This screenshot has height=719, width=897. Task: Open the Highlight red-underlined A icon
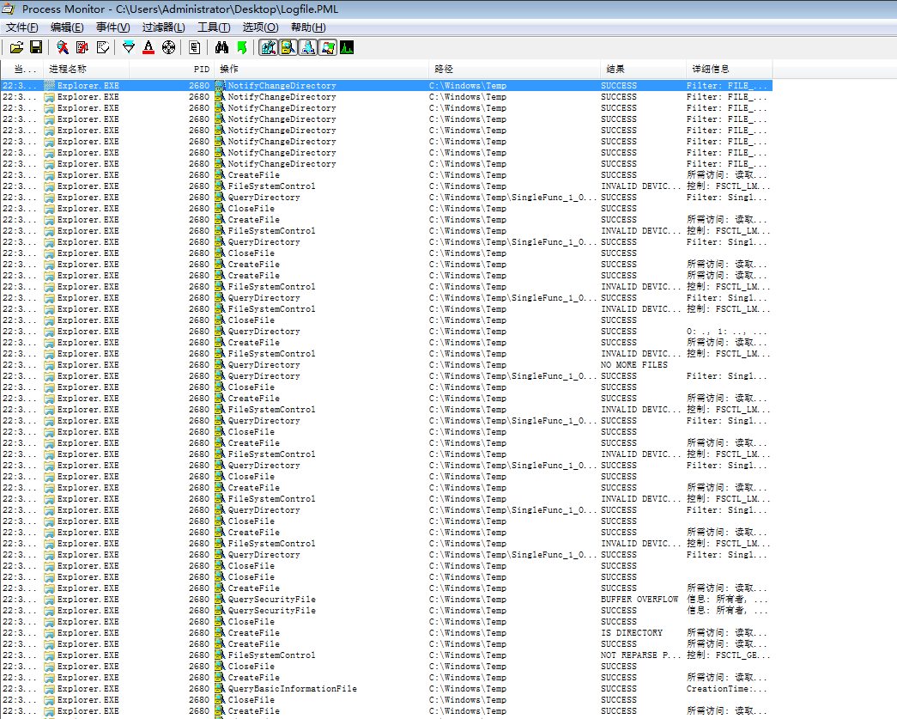coord(148,47)
